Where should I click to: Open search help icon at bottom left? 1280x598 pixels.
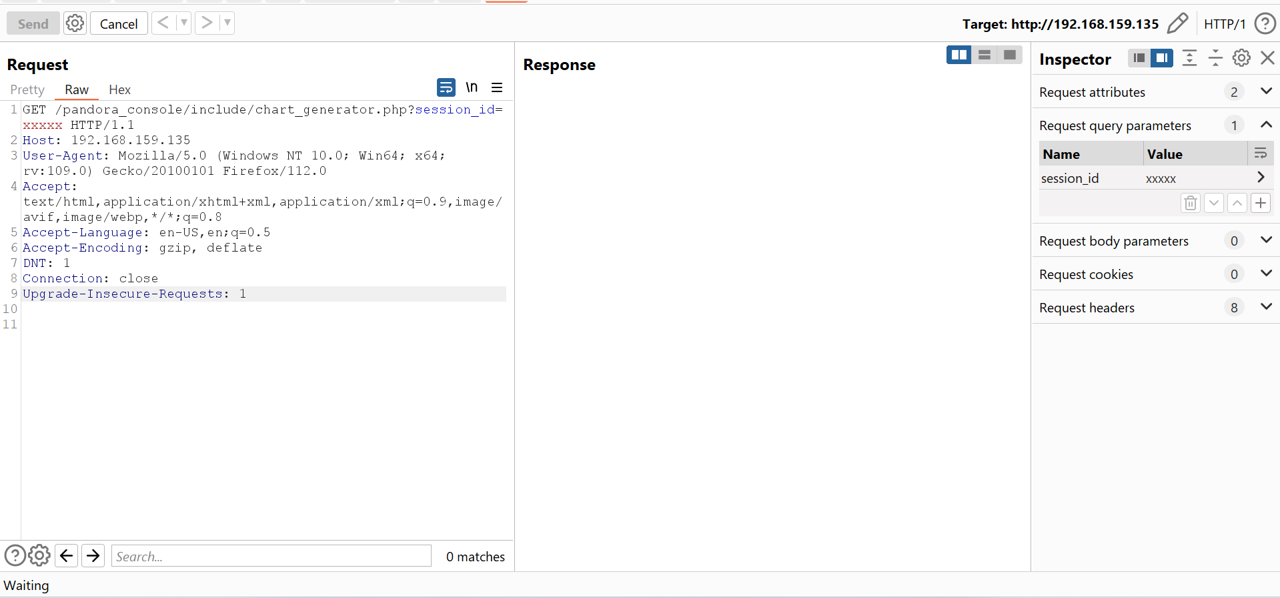coord(15,555)
